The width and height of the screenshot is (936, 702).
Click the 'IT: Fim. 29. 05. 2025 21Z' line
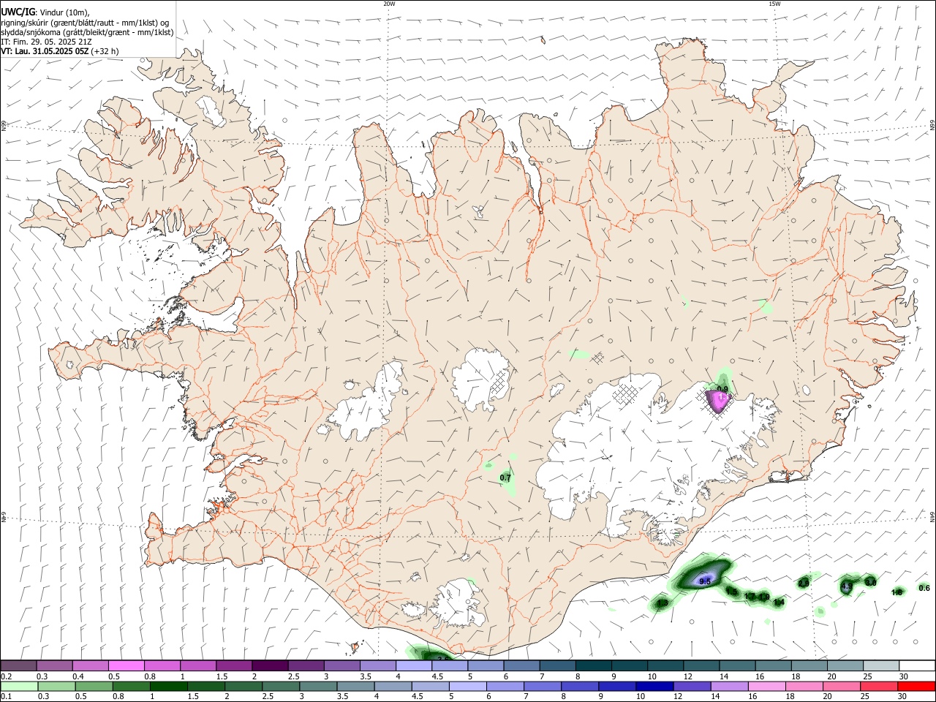click(46, 42)
